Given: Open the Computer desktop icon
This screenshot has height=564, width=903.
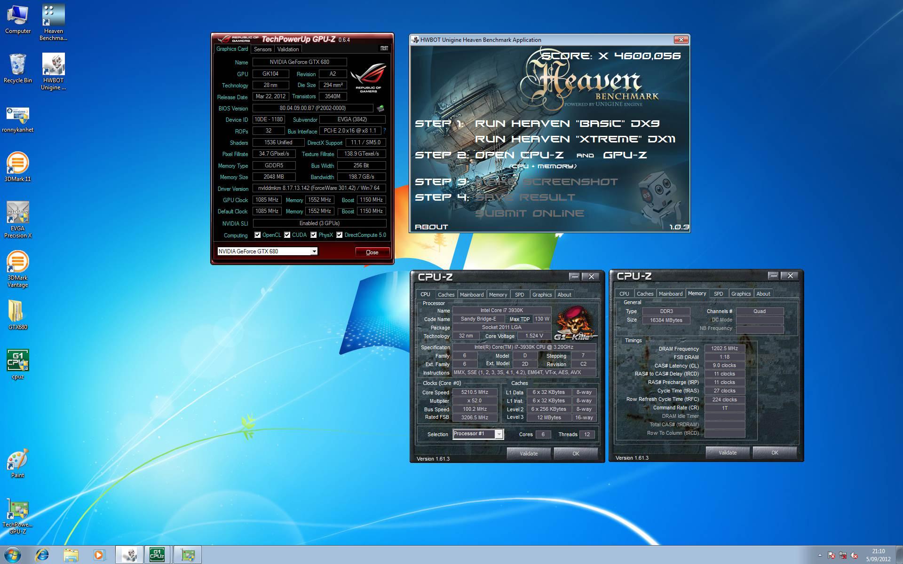Looking at the screenshot, I should pos(18,19).
